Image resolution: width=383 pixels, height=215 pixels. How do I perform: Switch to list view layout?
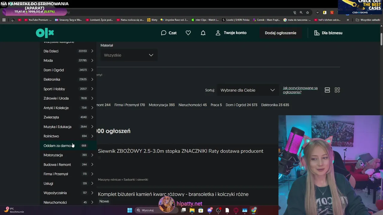pyautogui.click(x=327, y=90)
